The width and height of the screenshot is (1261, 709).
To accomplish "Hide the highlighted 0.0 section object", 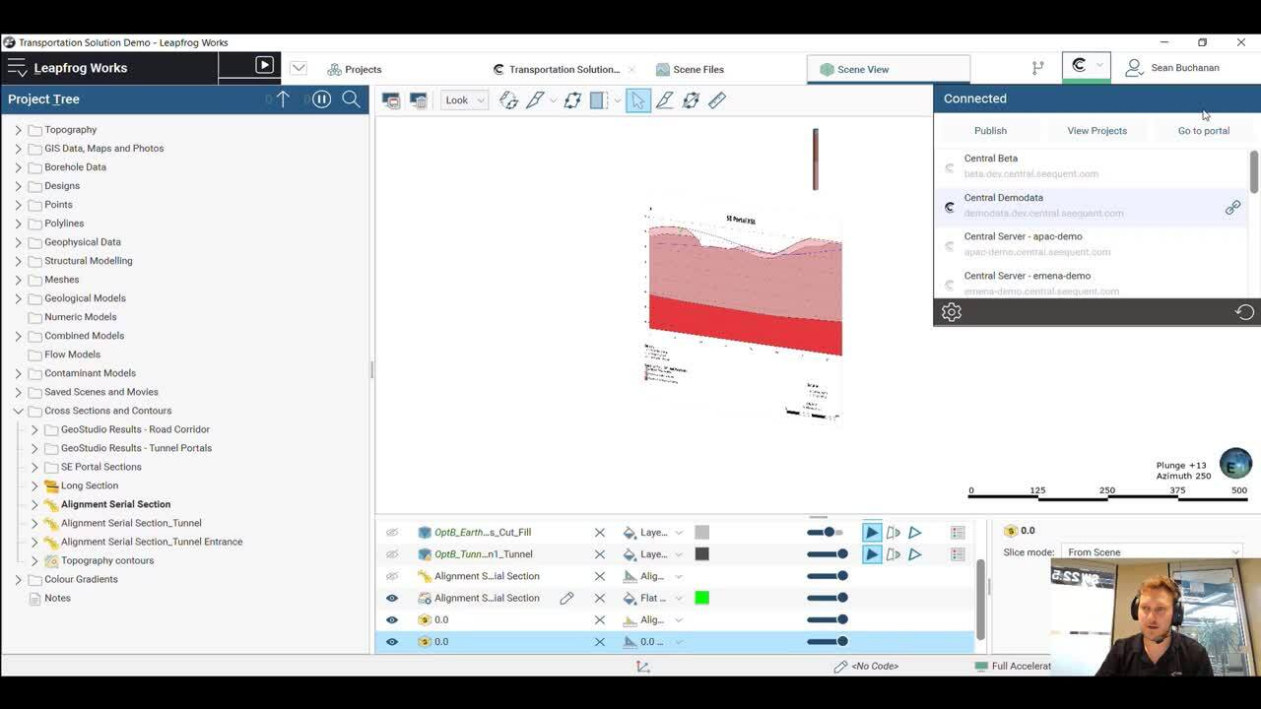I will tap(392, 642).
